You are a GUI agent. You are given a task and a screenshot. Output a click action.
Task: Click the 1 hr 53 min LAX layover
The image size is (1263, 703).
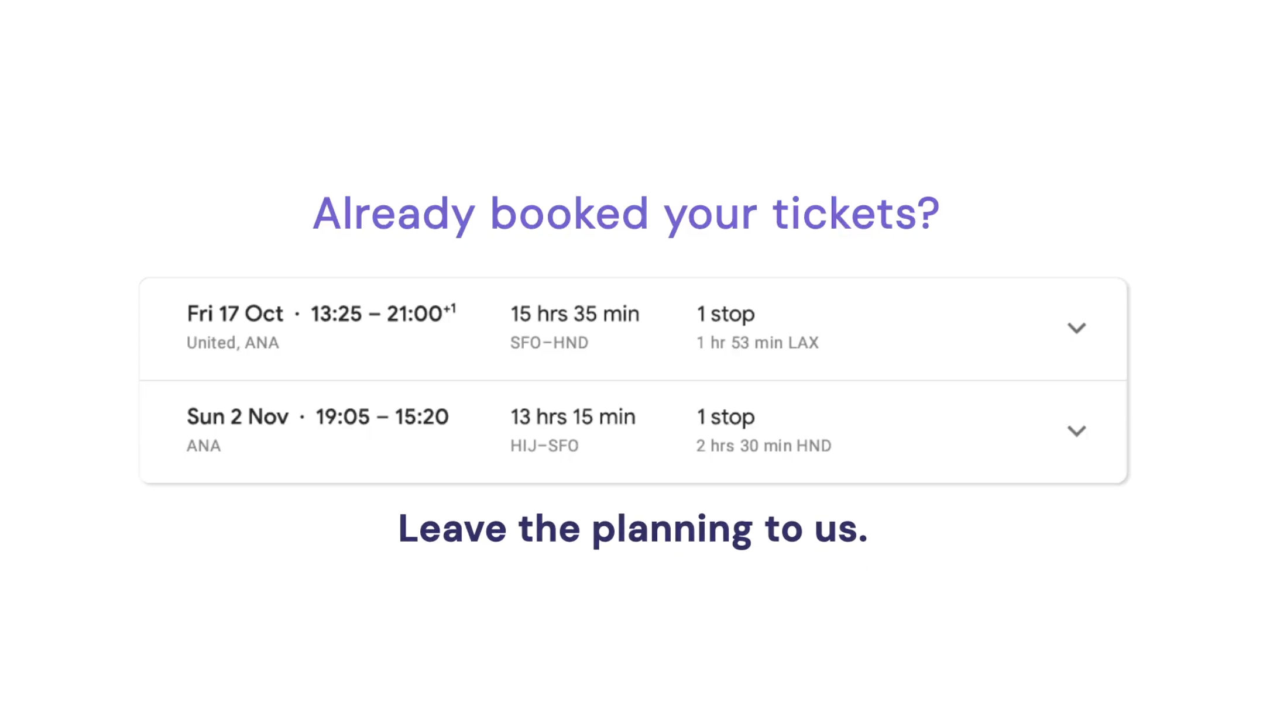point(757,343)
